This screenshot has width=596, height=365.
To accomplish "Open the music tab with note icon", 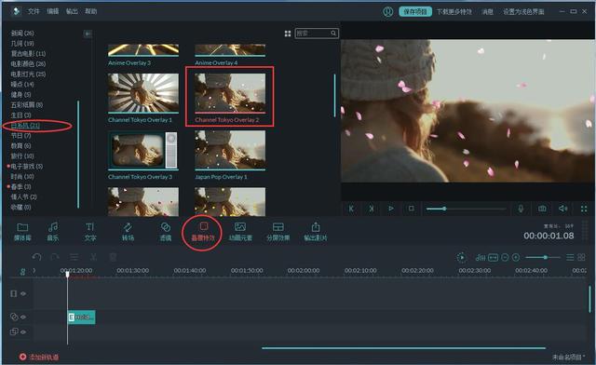I will click(53, 231).
